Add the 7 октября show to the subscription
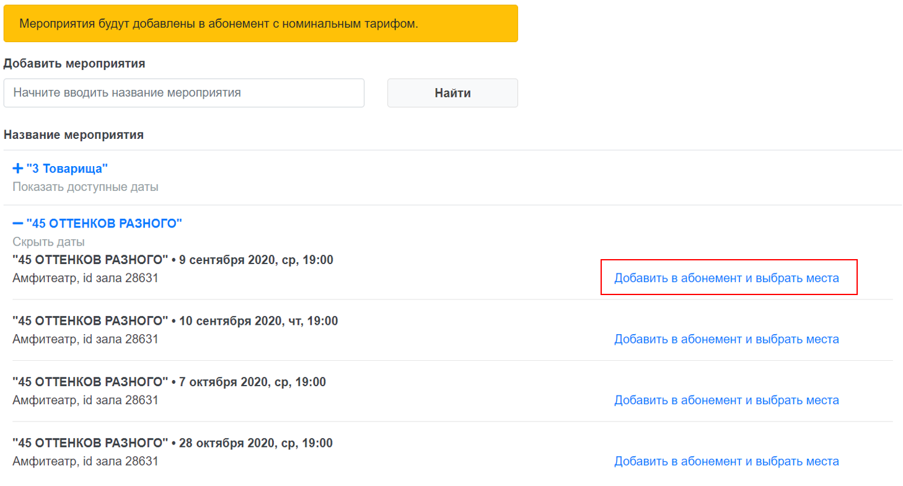 coord(726,400)
